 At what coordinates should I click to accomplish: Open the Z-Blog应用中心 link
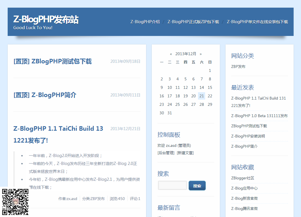(245, 188)
